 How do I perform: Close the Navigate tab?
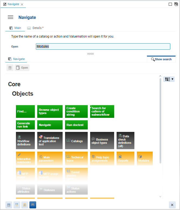22,4
